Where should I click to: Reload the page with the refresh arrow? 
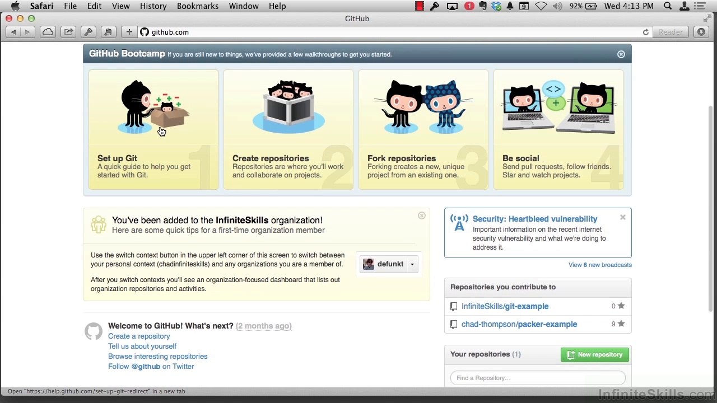(646, 32)
